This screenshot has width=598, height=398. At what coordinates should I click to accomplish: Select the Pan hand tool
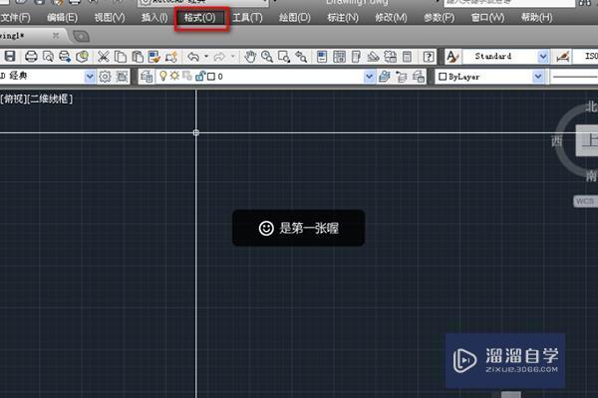click(250, 57)
